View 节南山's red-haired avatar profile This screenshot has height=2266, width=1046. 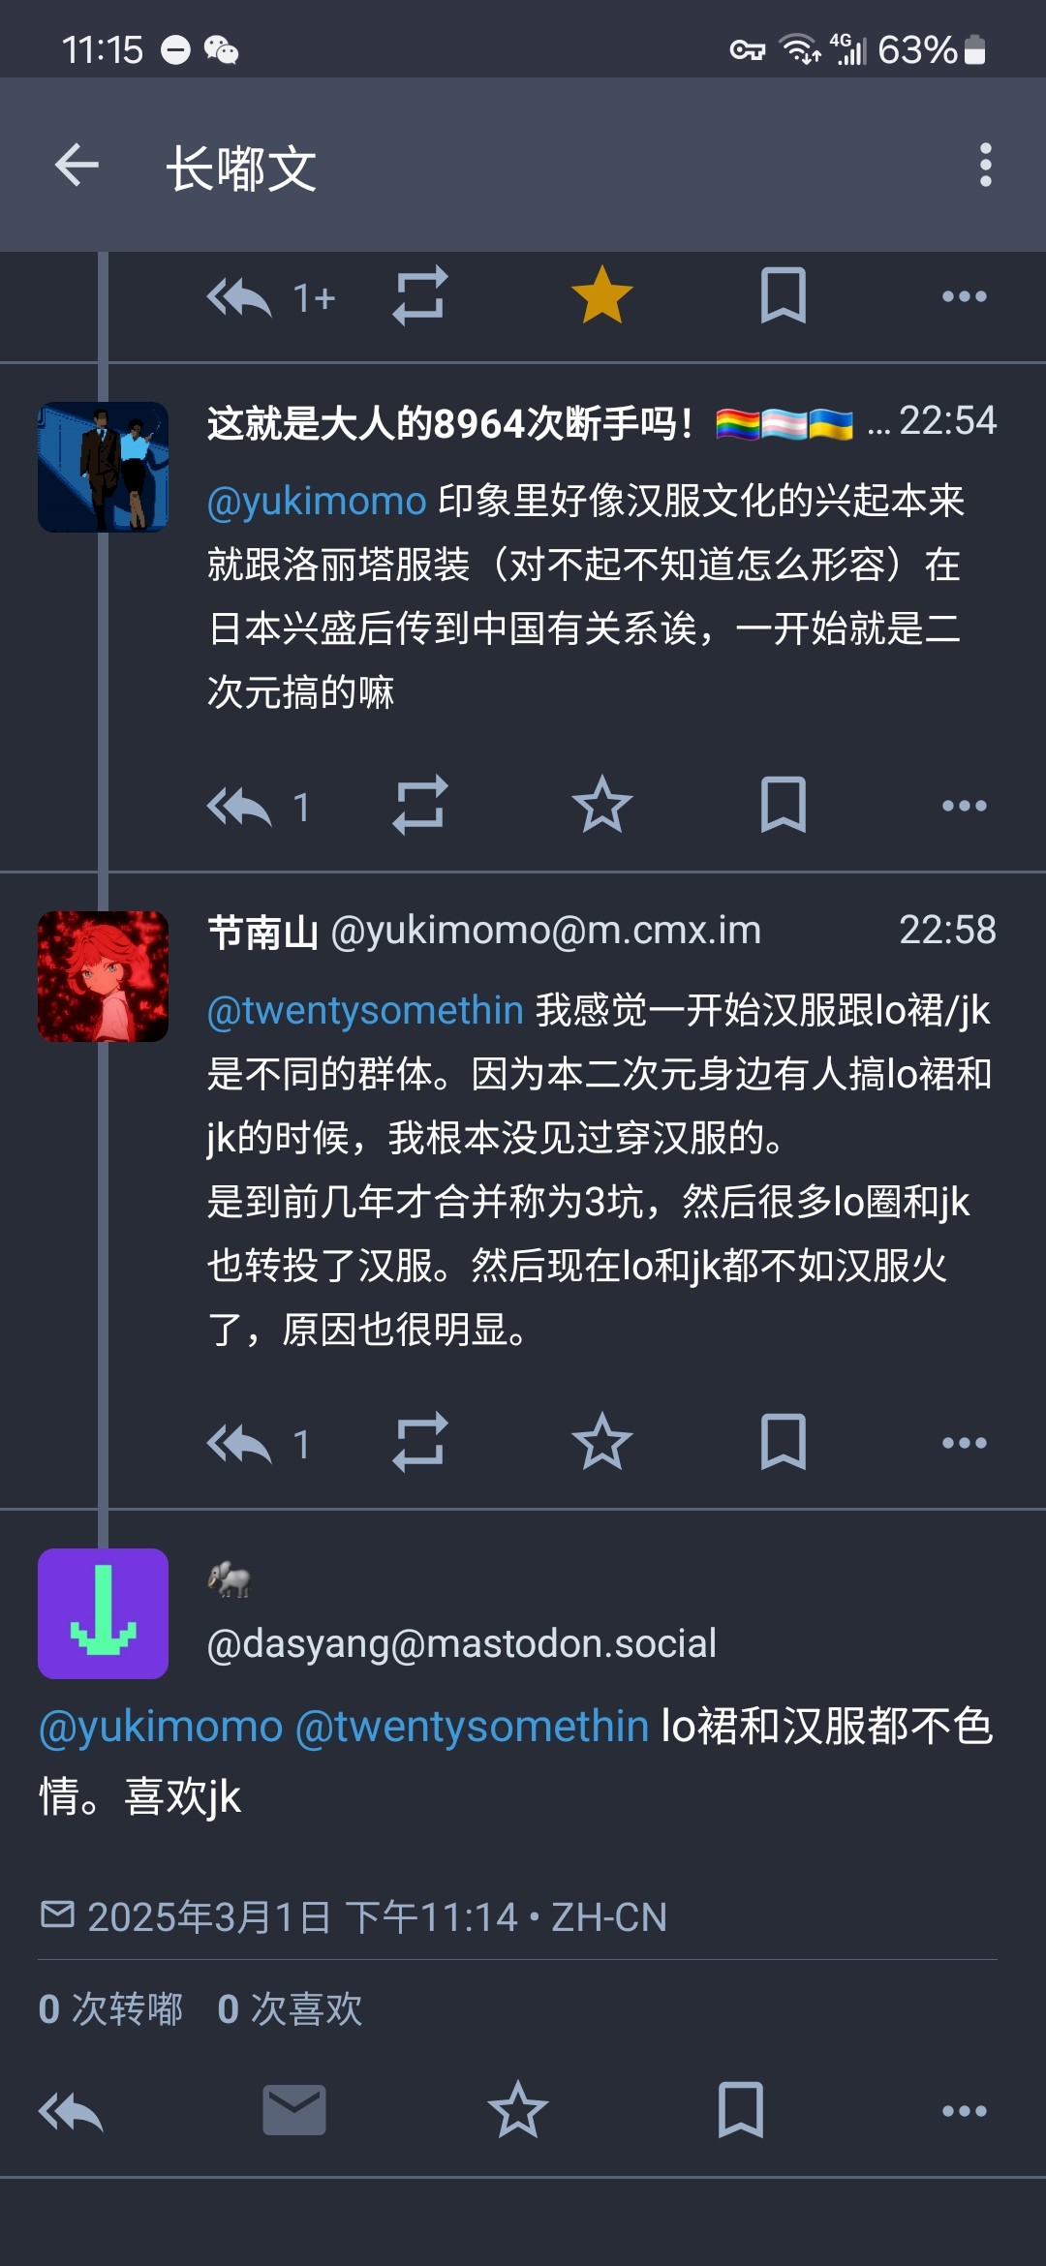pyautogui.click(x=103, y=976)
